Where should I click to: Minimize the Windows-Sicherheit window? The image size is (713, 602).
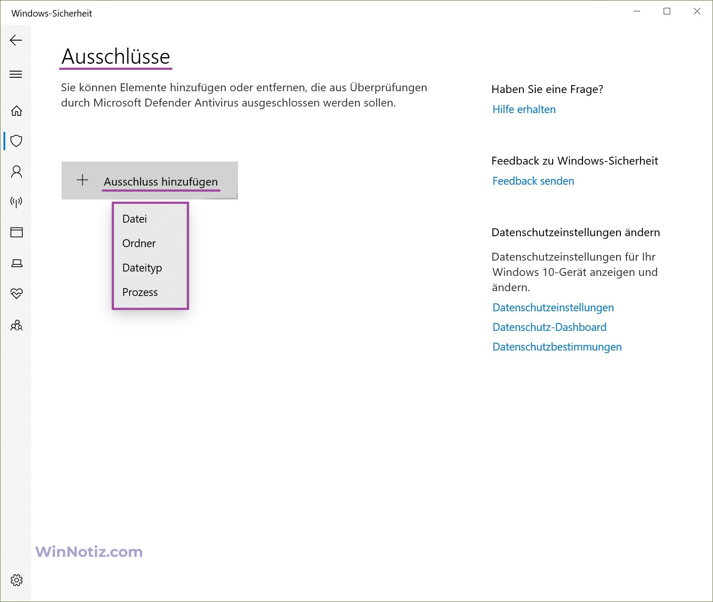(x=637, y=11)
